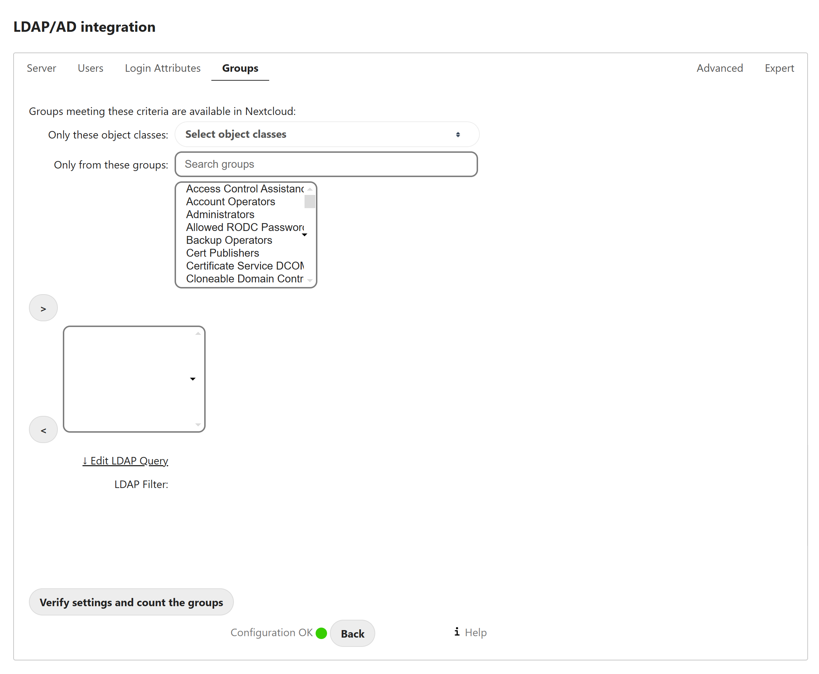The image size is (819, 674).
Task: Select Backup Operators in the groups list
Action: tap(229, 240)
